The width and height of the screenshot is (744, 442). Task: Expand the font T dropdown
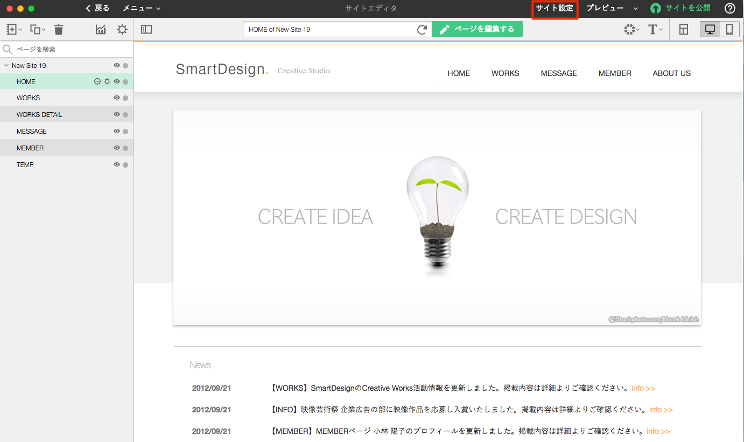pos(655,30)
